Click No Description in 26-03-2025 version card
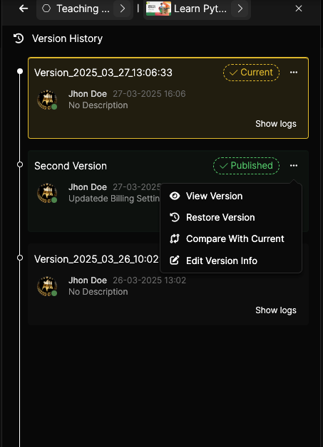The height and width of the screenshot is (447, 323). [x=98, y=292]
